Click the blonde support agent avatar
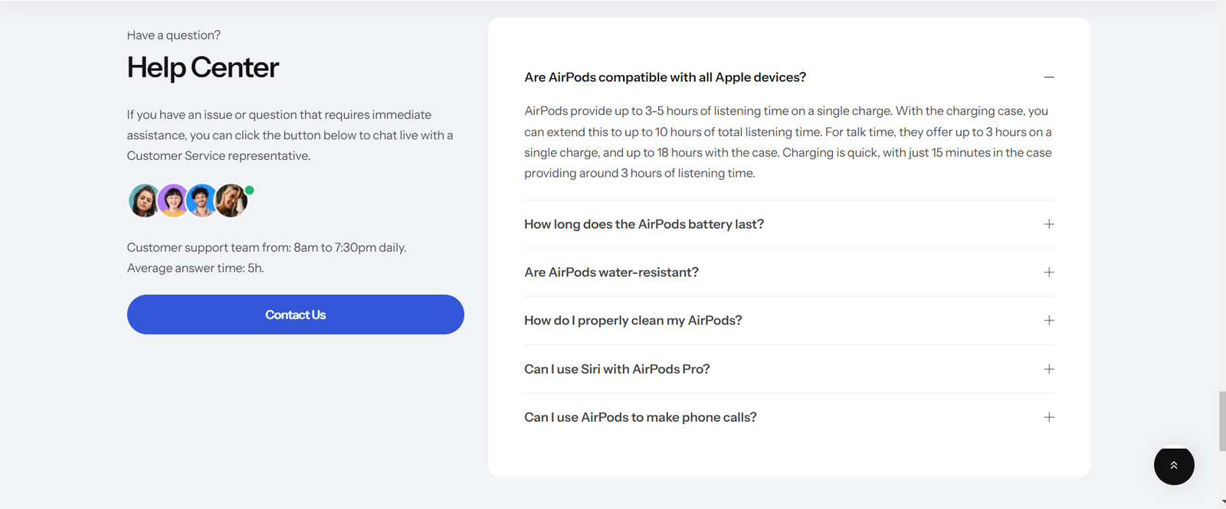Viewport: 1226px width, 509px height. pos(231,201)
